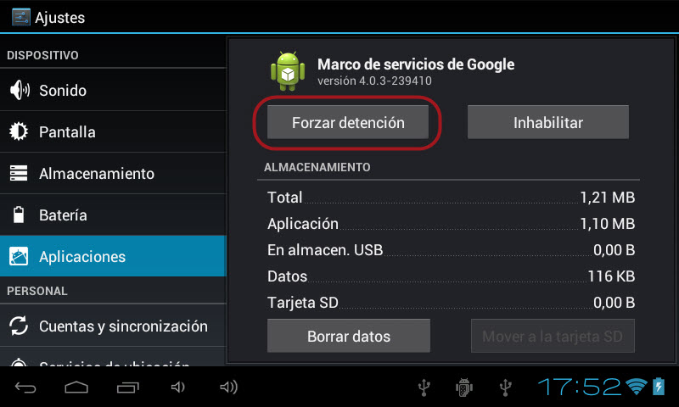The width and height of the screenshot is (679, 407).
Task: Tap the Pantalla brightness icon
Action: (19, 131)
